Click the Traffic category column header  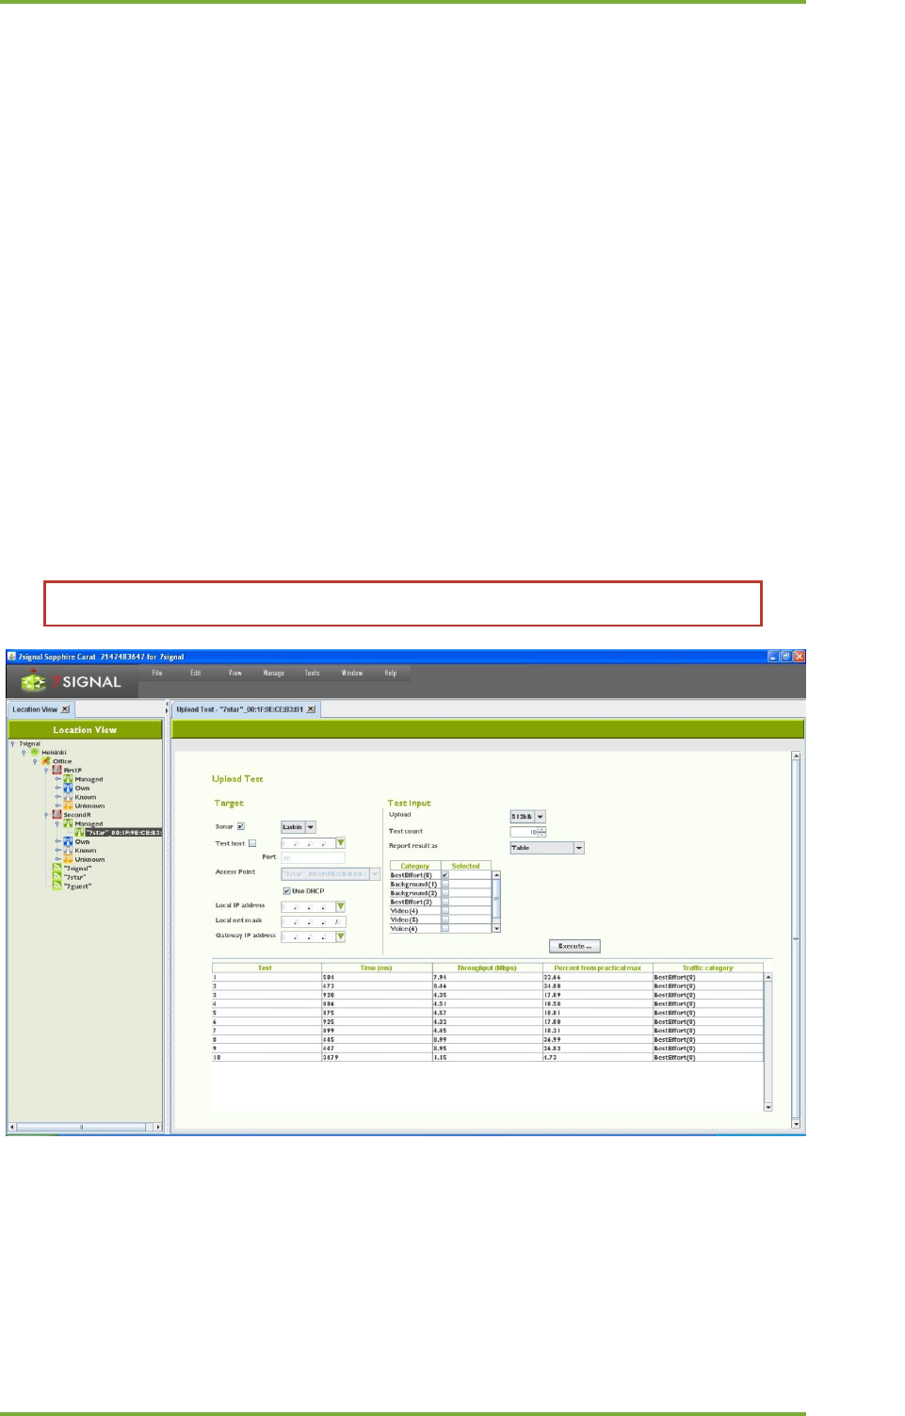pos(707,968)
